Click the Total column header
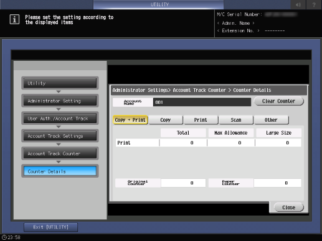The height and width of the screenshot is (241, 322). point(183,133)
